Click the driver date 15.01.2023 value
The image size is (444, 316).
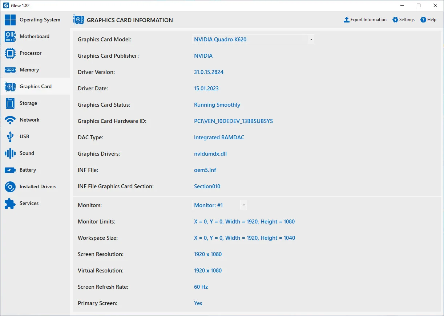(206, 89)
